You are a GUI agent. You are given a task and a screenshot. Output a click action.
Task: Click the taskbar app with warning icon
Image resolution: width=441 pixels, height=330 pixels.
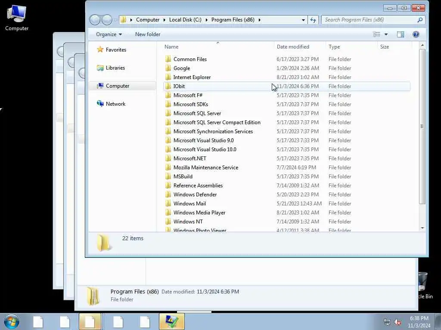click(x=171, y=321)
